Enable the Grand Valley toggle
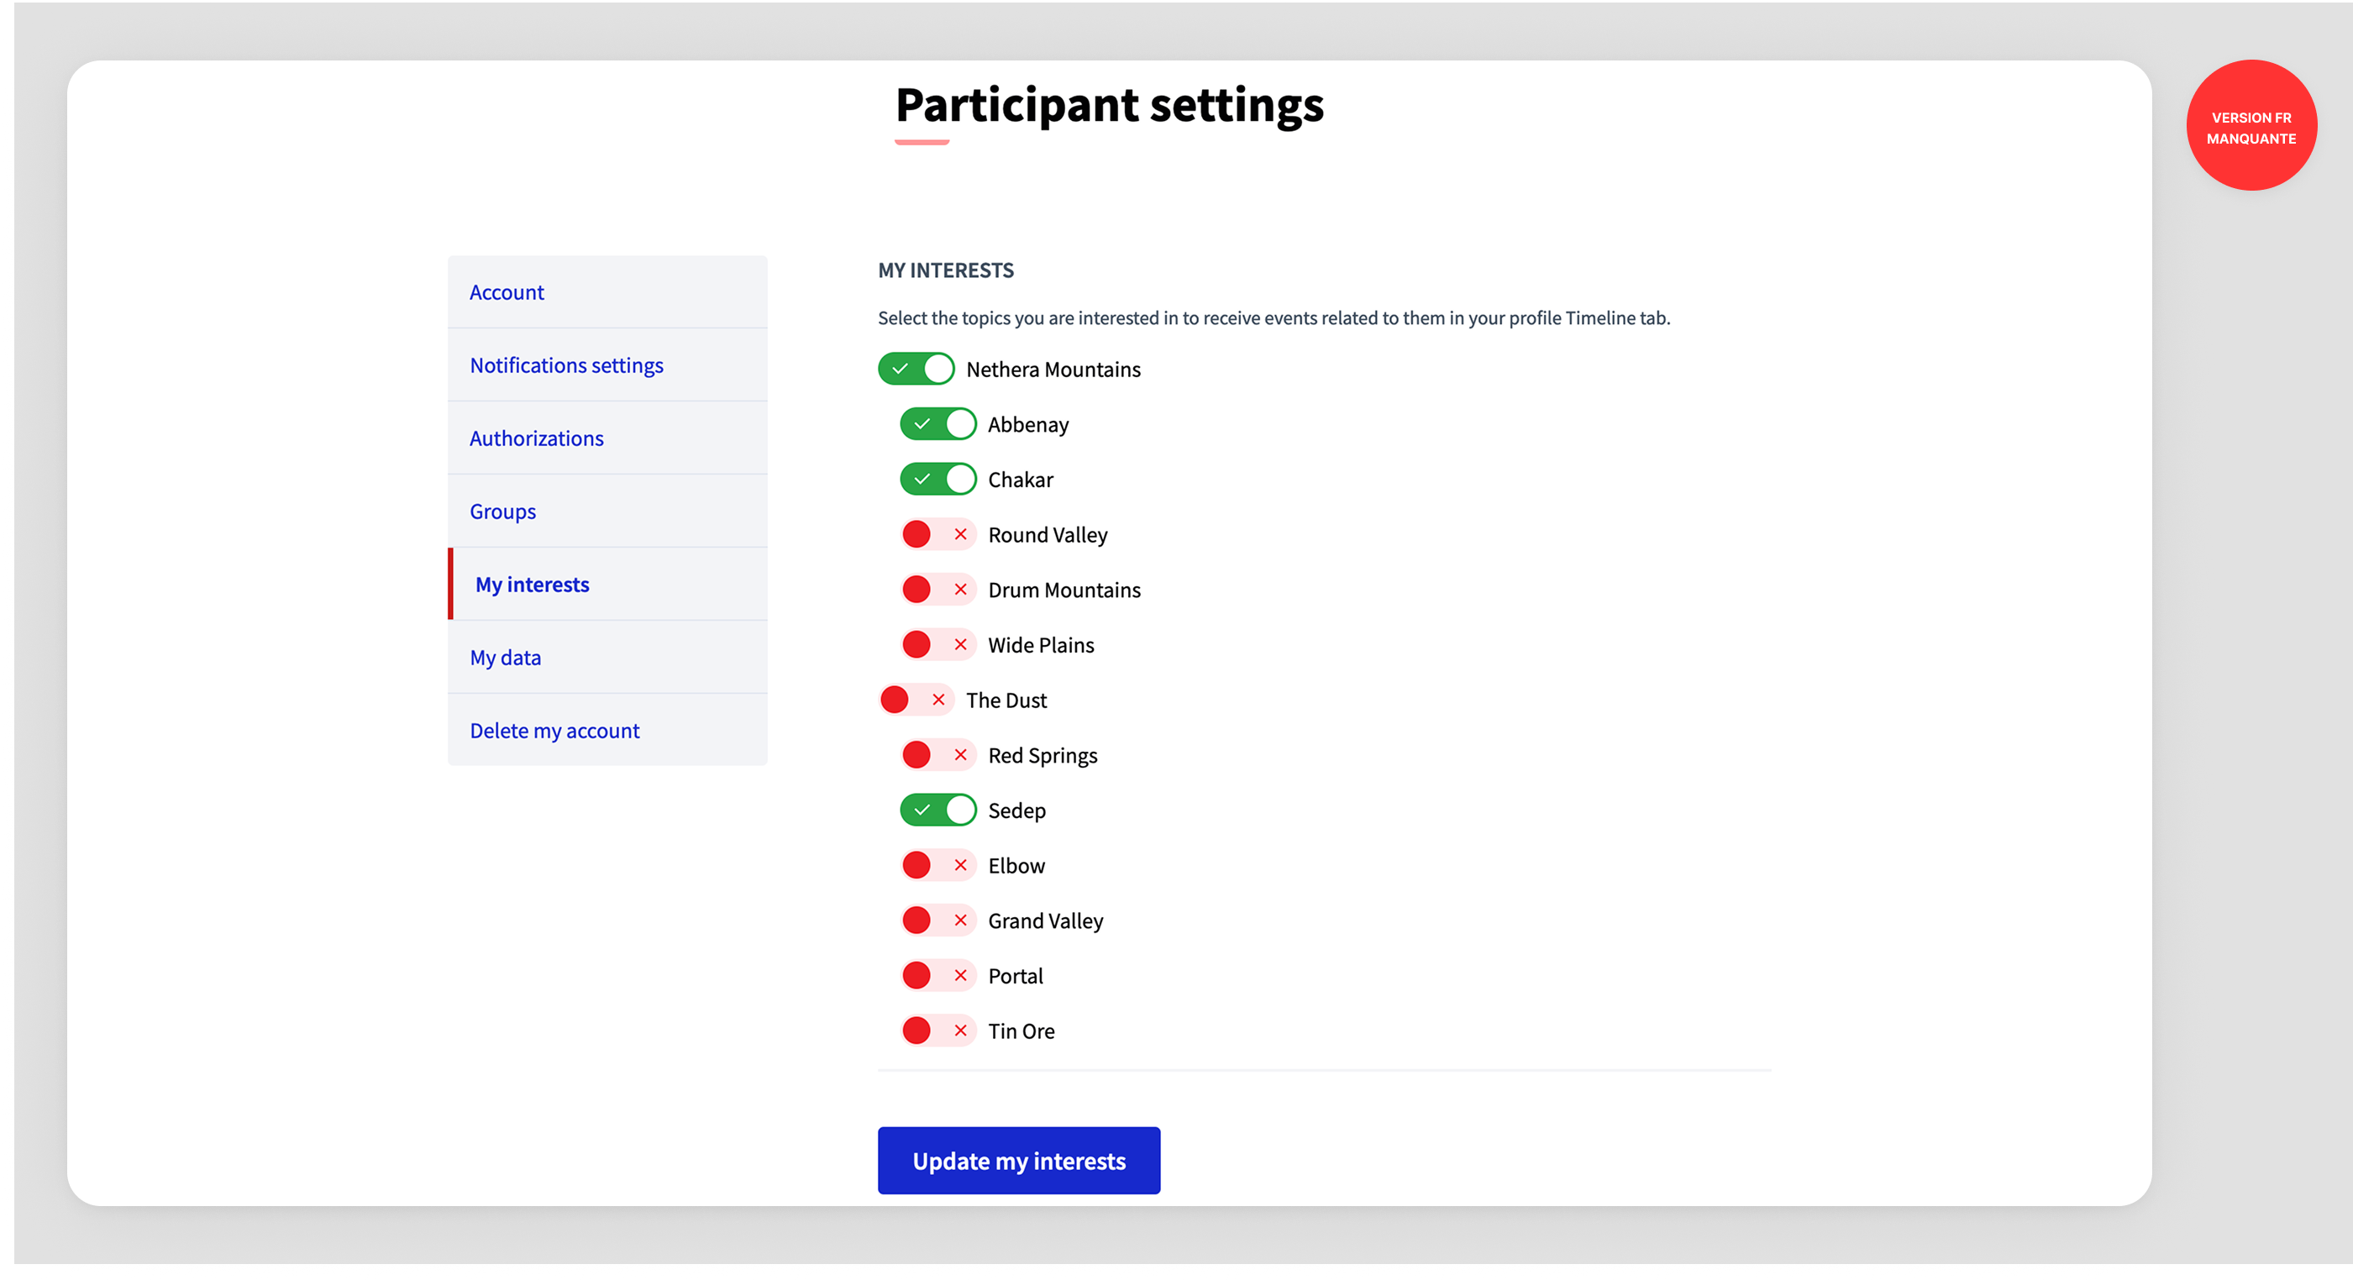 point(938,921)
